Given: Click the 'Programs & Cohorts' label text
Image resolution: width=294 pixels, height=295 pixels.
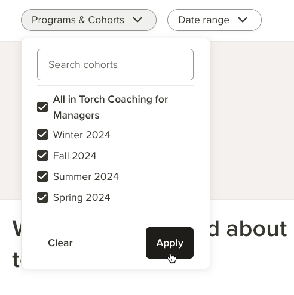Looking at the screenshot, I should click(x=78, y=20).
